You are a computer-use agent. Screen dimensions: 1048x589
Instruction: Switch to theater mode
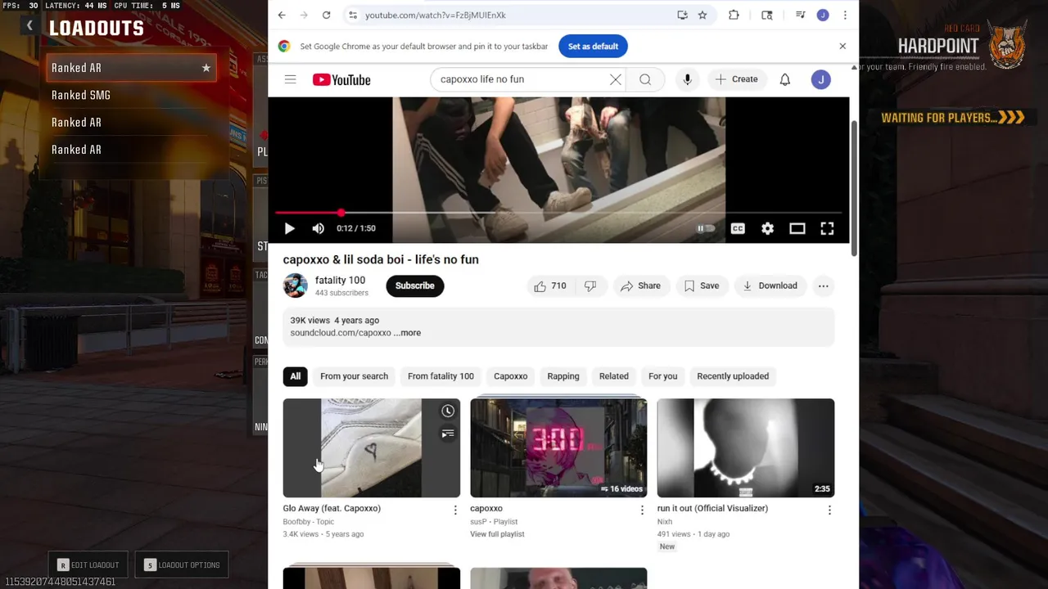[797, 228]
